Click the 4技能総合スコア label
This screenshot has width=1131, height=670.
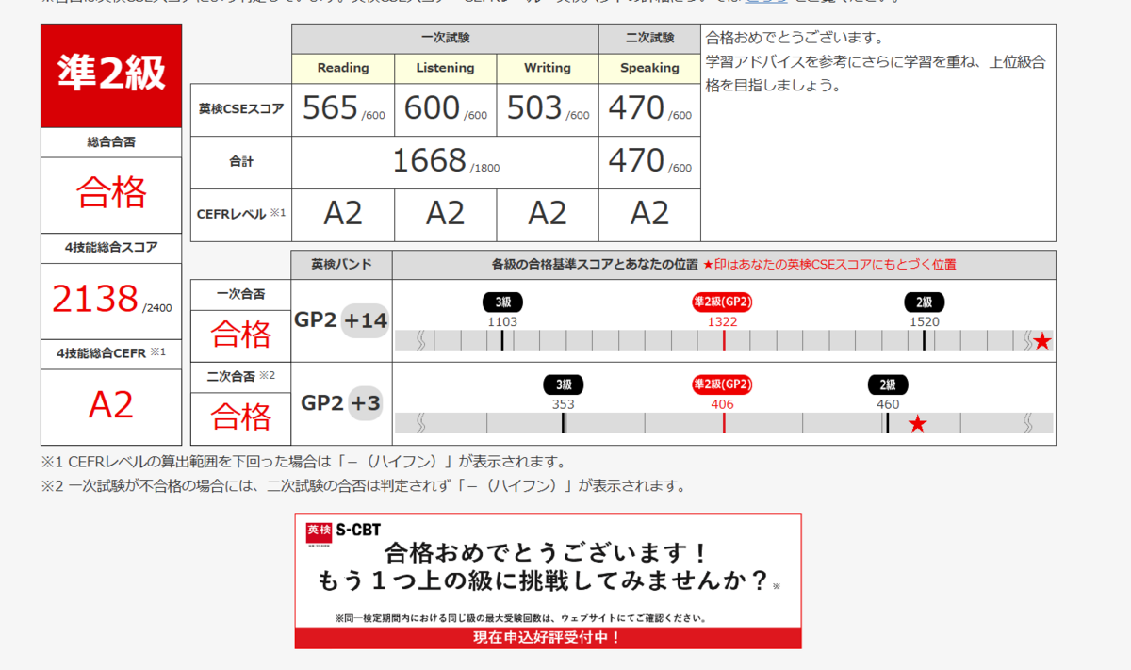coord(111,248)
